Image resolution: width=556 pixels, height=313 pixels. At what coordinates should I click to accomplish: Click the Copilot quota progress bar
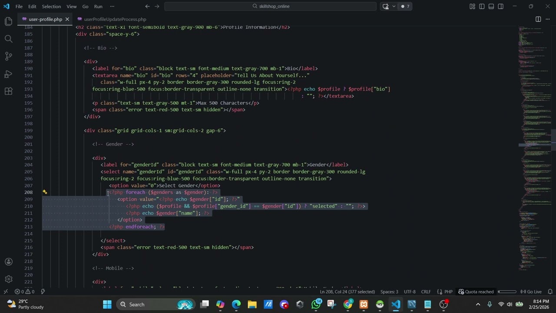507,292
